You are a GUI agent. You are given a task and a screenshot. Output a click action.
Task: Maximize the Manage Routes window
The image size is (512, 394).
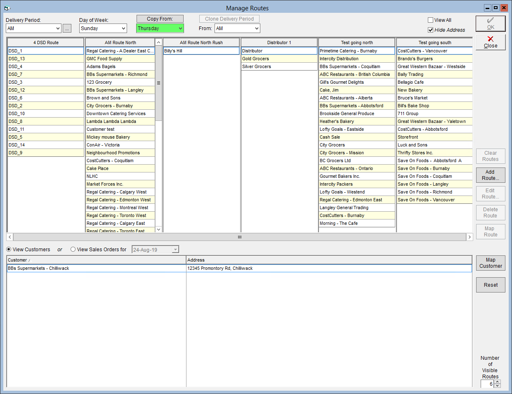495,8
